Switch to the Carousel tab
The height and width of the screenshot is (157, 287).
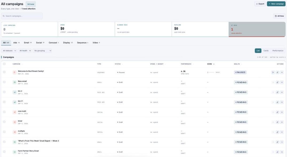tap(54, 43)
